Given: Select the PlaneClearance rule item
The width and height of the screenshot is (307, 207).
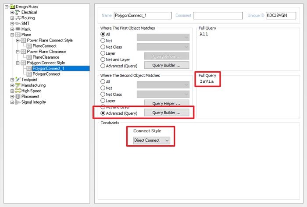Looking at the screenshot, I should (46, 57).
